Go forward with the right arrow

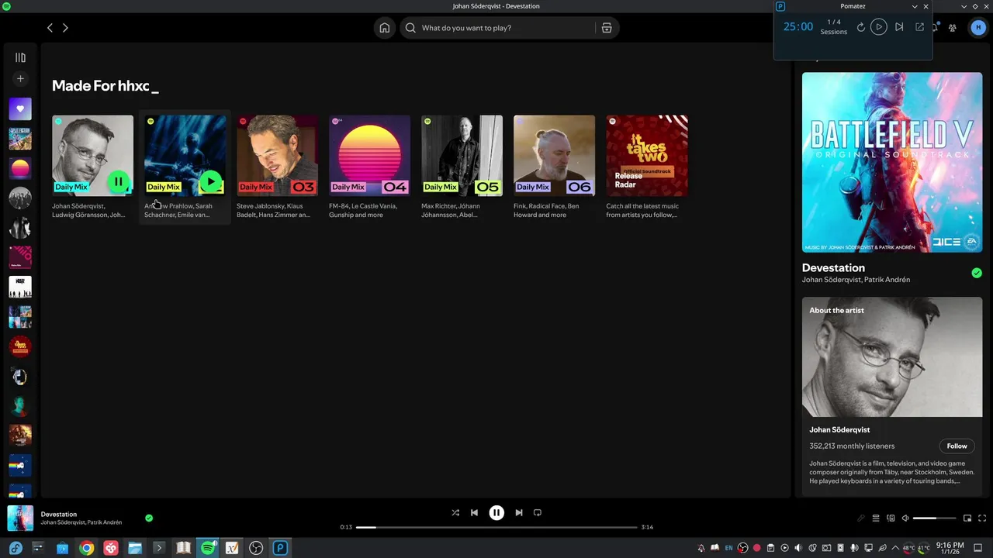(65, 28)
